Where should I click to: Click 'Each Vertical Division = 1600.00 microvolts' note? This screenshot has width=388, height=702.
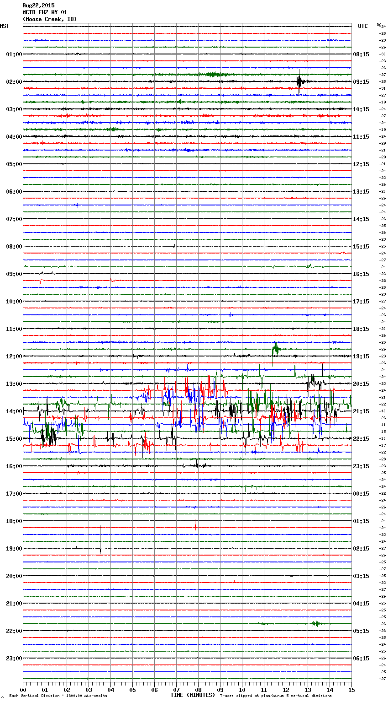pos(58,696)
